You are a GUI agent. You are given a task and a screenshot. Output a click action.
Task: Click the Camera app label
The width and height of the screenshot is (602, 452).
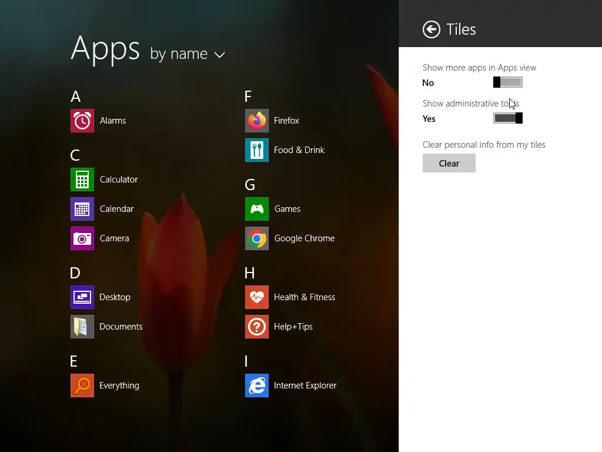click(x=115, y=238)
